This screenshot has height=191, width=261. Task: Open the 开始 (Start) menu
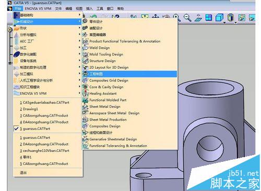(18, 8)
